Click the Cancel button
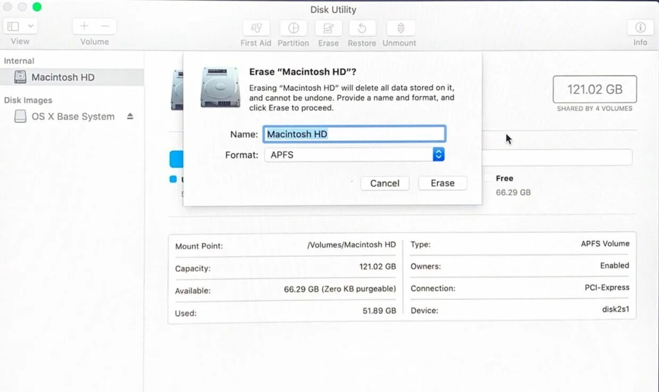This screenshot has height=392, width=659. point(385,183)
